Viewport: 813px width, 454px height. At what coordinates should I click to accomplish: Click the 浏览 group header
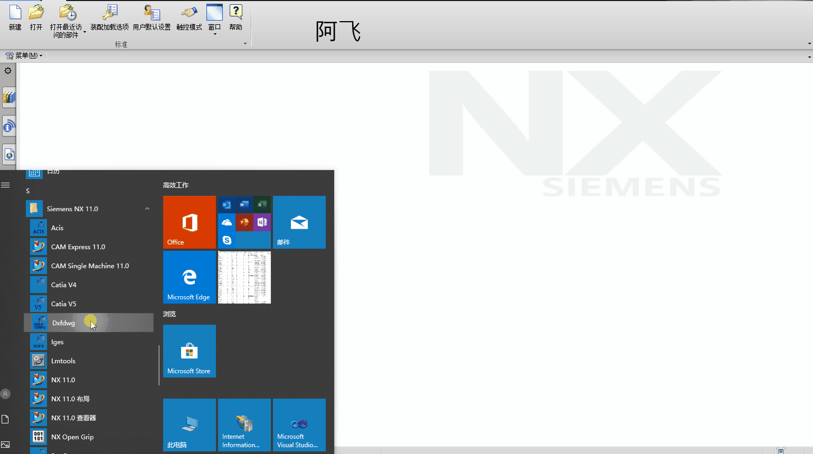[169, 314]
